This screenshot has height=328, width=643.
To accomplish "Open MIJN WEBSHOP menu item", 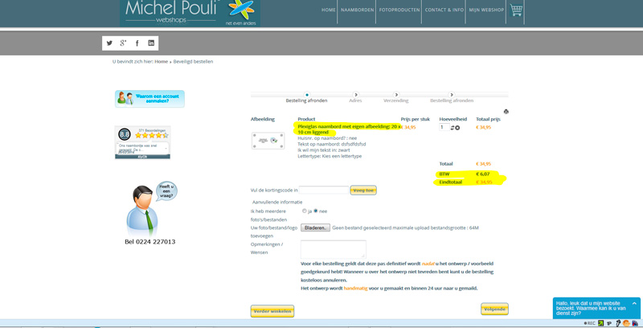I will click(486, 10).
